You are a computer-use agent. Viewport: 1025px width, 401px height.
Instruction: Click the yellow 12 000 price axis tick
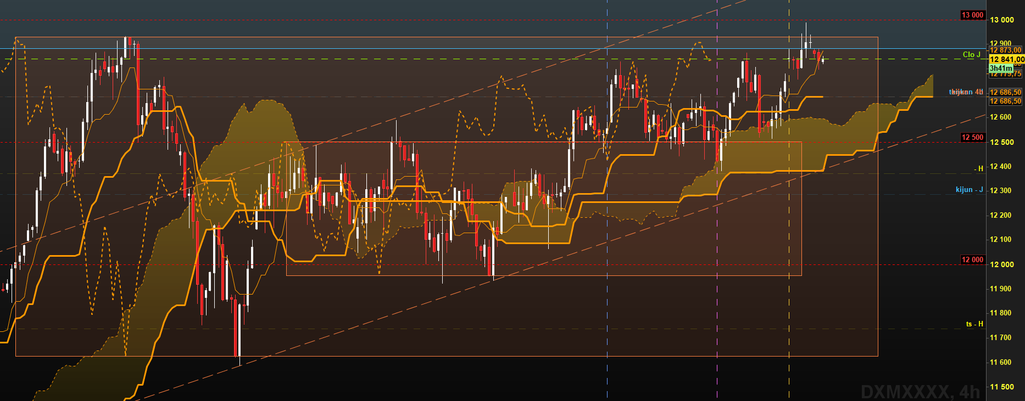(x=1002, y=264)
